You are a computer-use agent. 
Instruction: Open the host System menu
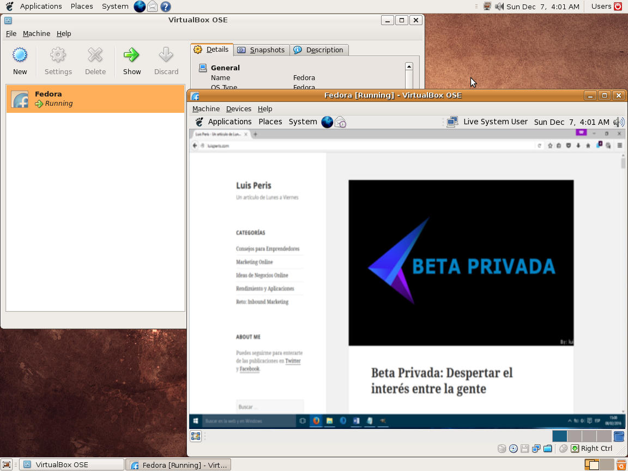pos(115,7)
